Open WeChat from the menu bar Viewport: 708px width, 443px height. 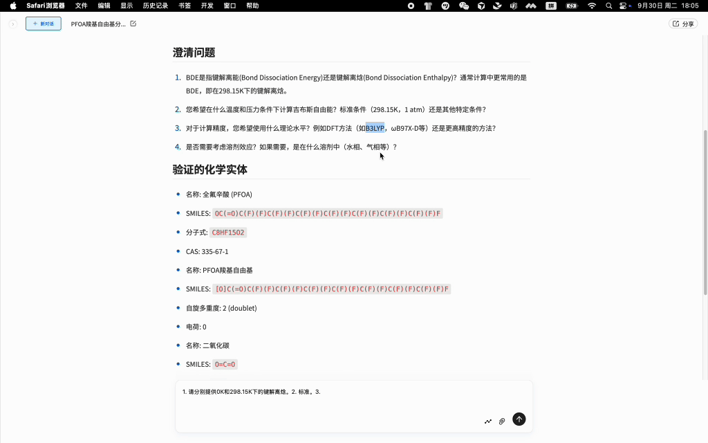pyautogui.click(x=464, y=6)
